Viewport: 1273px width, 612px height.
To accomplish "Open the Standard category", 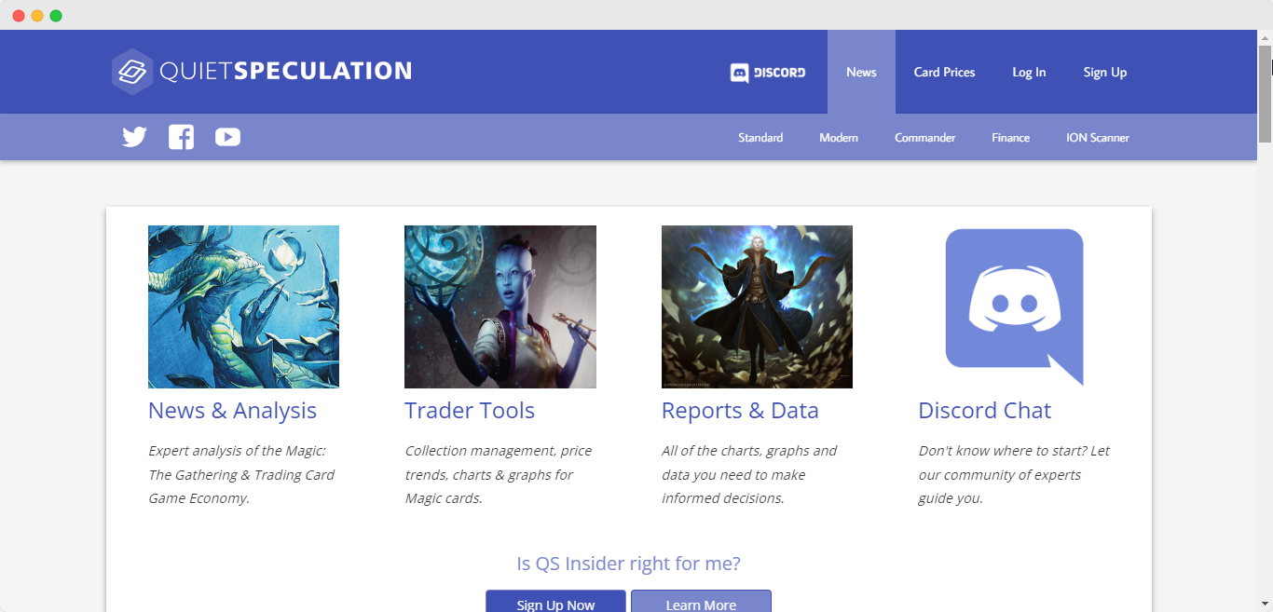I will [760, 137].
